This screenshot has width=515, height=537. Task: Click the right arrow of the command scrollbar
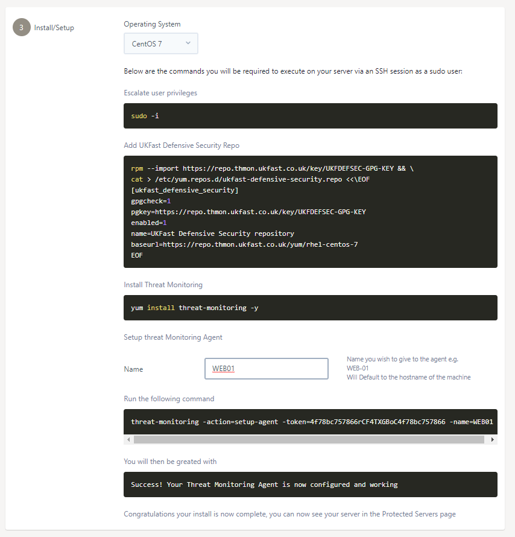[x=493, y=439]
